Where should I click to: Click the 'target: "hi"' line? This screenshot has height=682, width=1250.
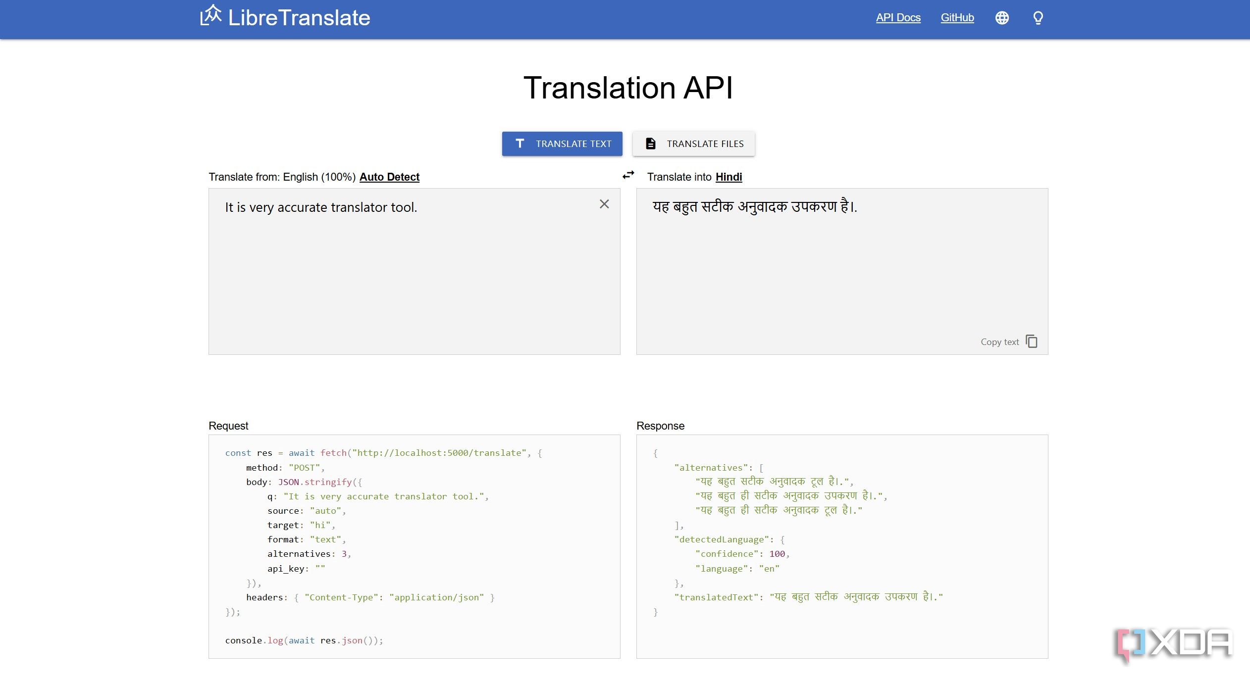coord(301,525)
